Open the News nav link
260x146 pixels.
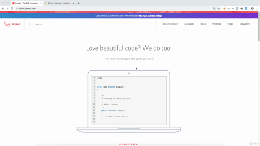tap(203, 24)
